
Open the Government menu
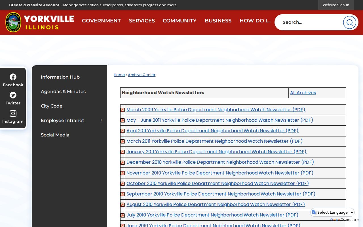(101, 21)
